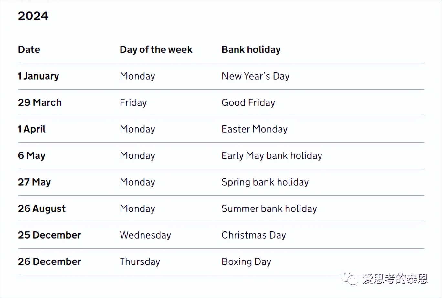Select the 27 May date cell
Screen dimensions: 442x298
(34, 182)
